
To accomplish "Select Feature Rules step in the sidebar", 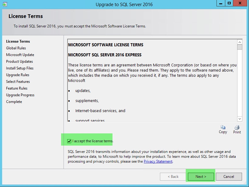I will (x=17, y=88).
